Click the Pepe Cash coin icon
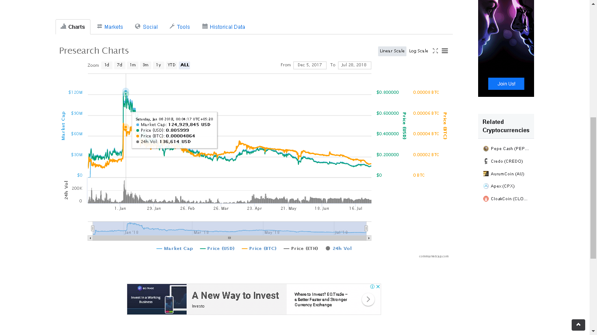The width and height of the screenshot is (597, 335). pos(486,149)
